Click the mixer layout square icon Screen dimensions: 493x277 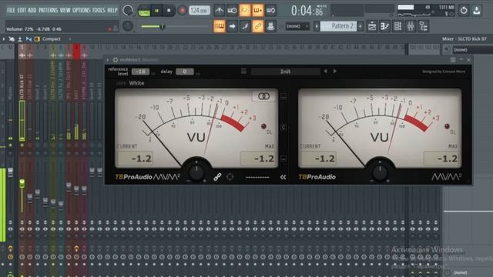(x=37, y=39)
